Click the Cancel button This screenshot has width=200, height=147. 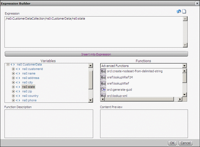185,143
